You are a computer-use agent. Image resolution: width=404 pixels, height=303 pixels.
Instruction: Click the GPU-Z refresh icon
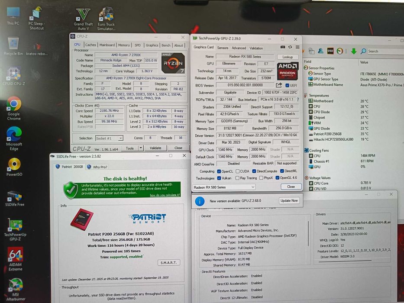coord(290,47)
